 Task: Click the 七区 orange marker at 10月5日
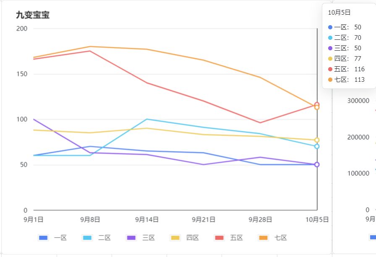(317, 108)
